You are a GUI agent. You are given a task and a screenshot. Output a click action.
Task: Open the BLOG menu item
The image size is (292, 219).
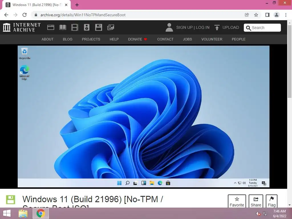68,39
